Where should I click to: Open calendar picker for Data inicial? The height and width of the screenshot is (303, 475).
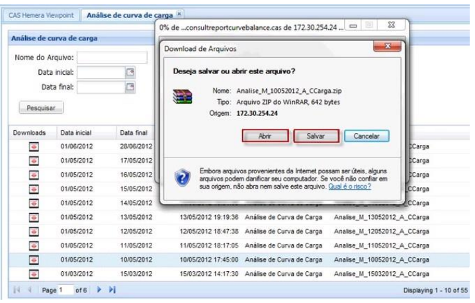(x=130, y=72)
